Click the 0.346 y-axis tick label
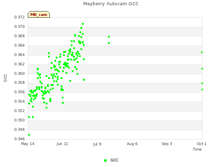Viewport: 223px width, 167px height. [20, 139]
